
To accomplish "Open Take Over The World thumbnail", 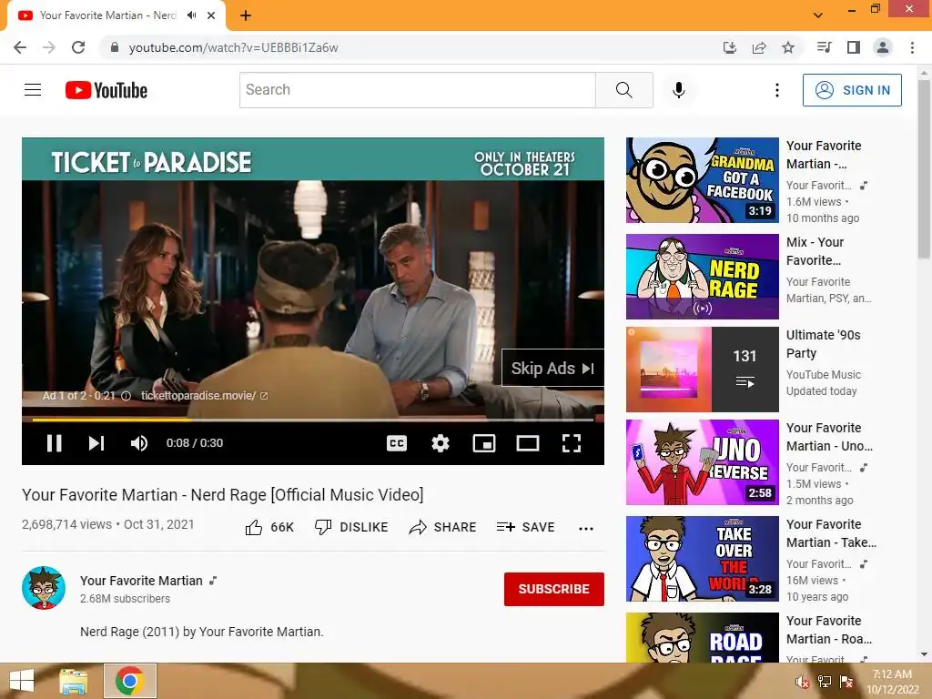I will point(702,559).
